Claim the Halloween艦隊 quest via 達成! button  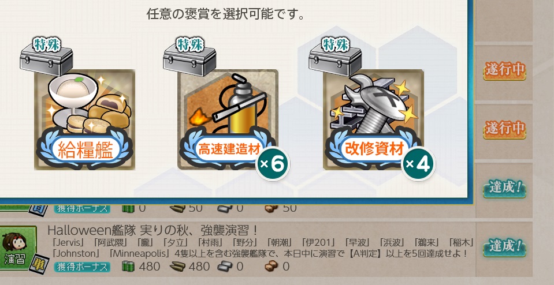[504, 246]
